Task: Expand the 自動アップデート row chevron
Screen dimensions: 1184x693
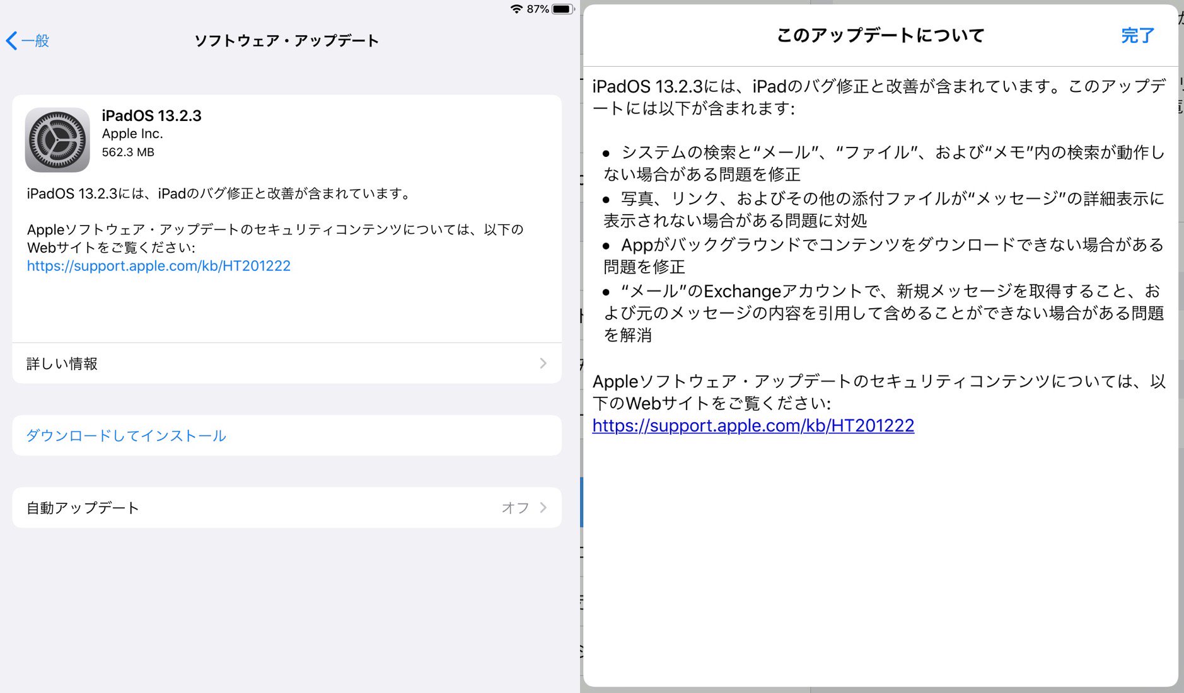Action: tap(543, 508)
